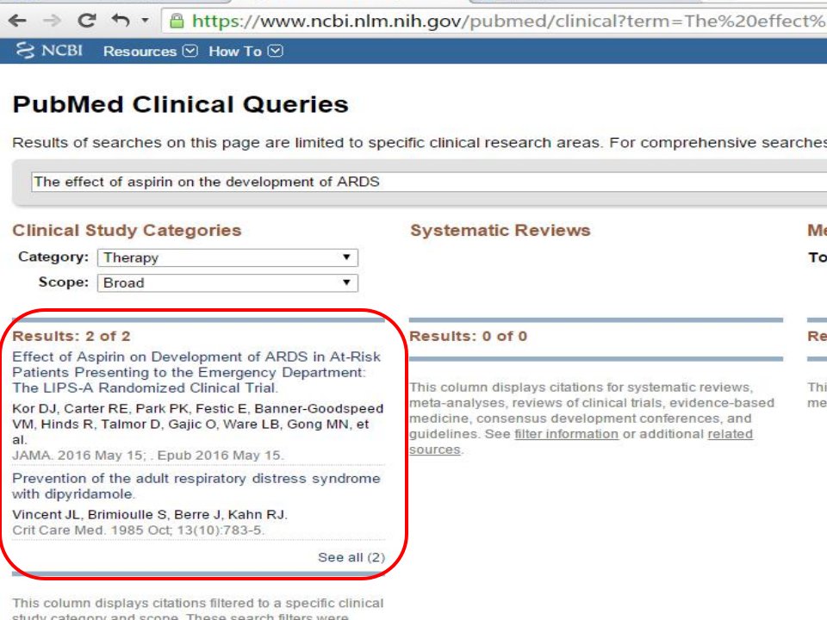Click the undo curved arrow icon
The width and height of the screenshot is (827, 620).
121,21
